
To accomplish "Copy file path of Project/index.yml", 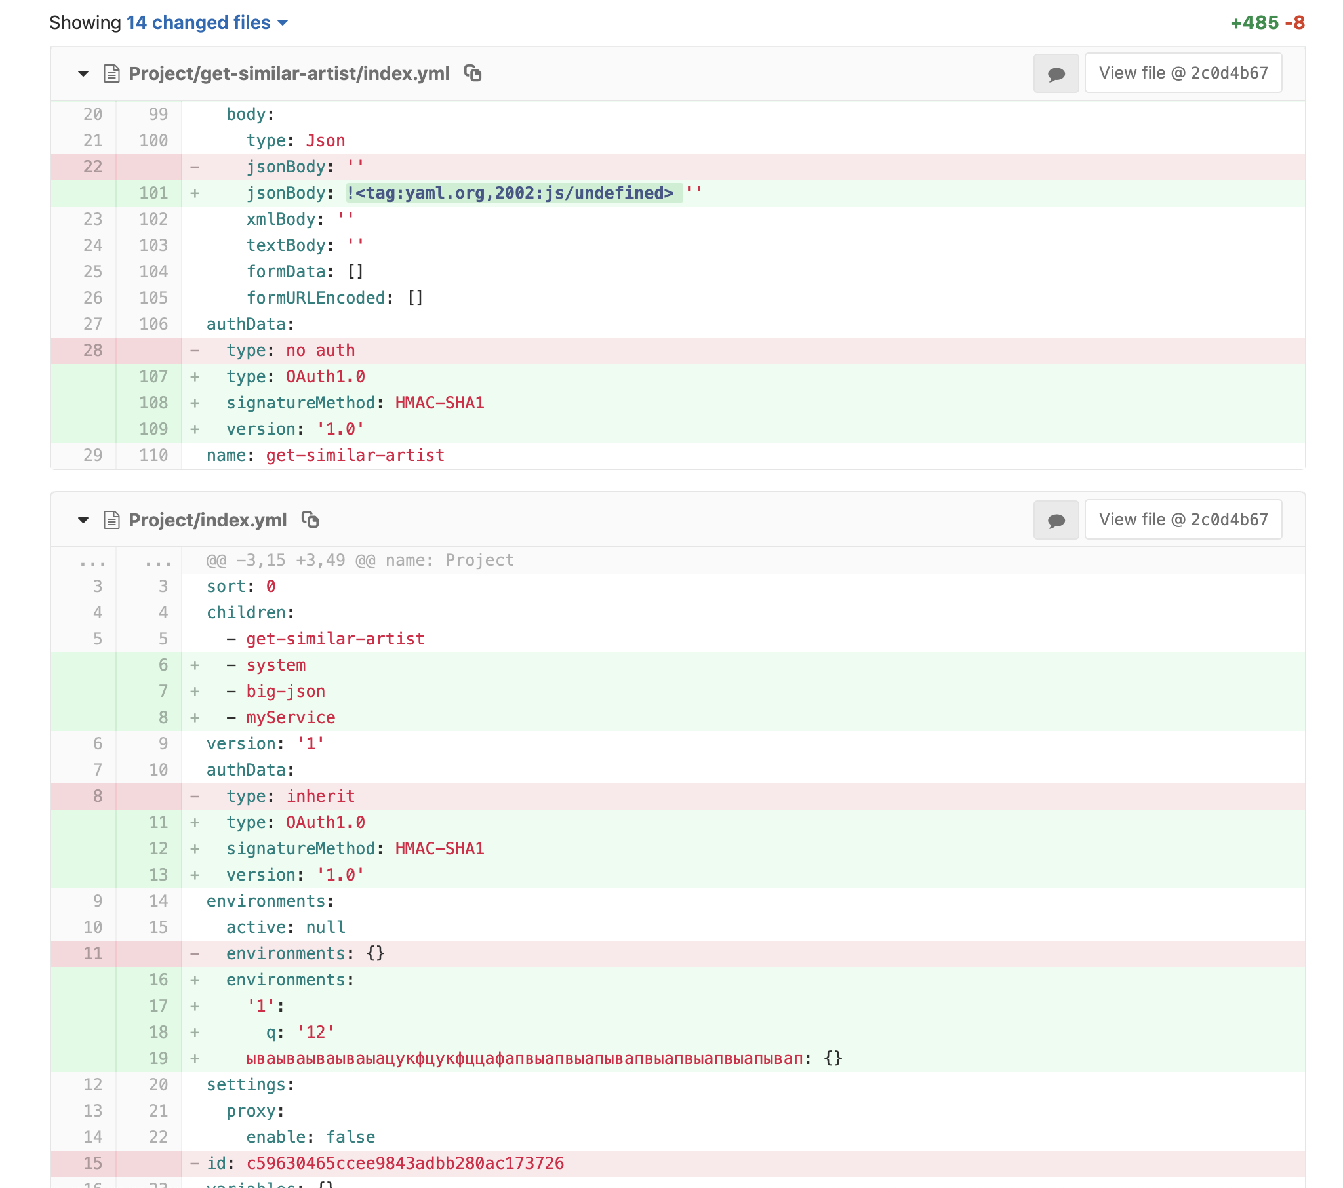I will point(310,520).
